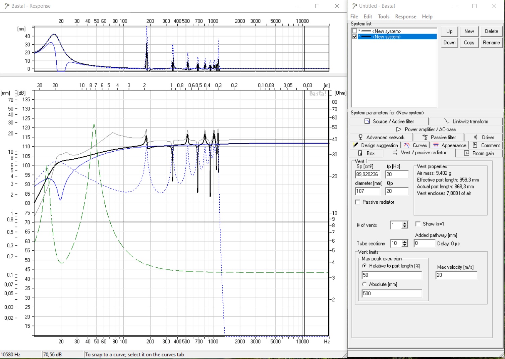Click the 70,56 dB status bar readout
Screen dimensions: 505x359
[x=63, y=355]
